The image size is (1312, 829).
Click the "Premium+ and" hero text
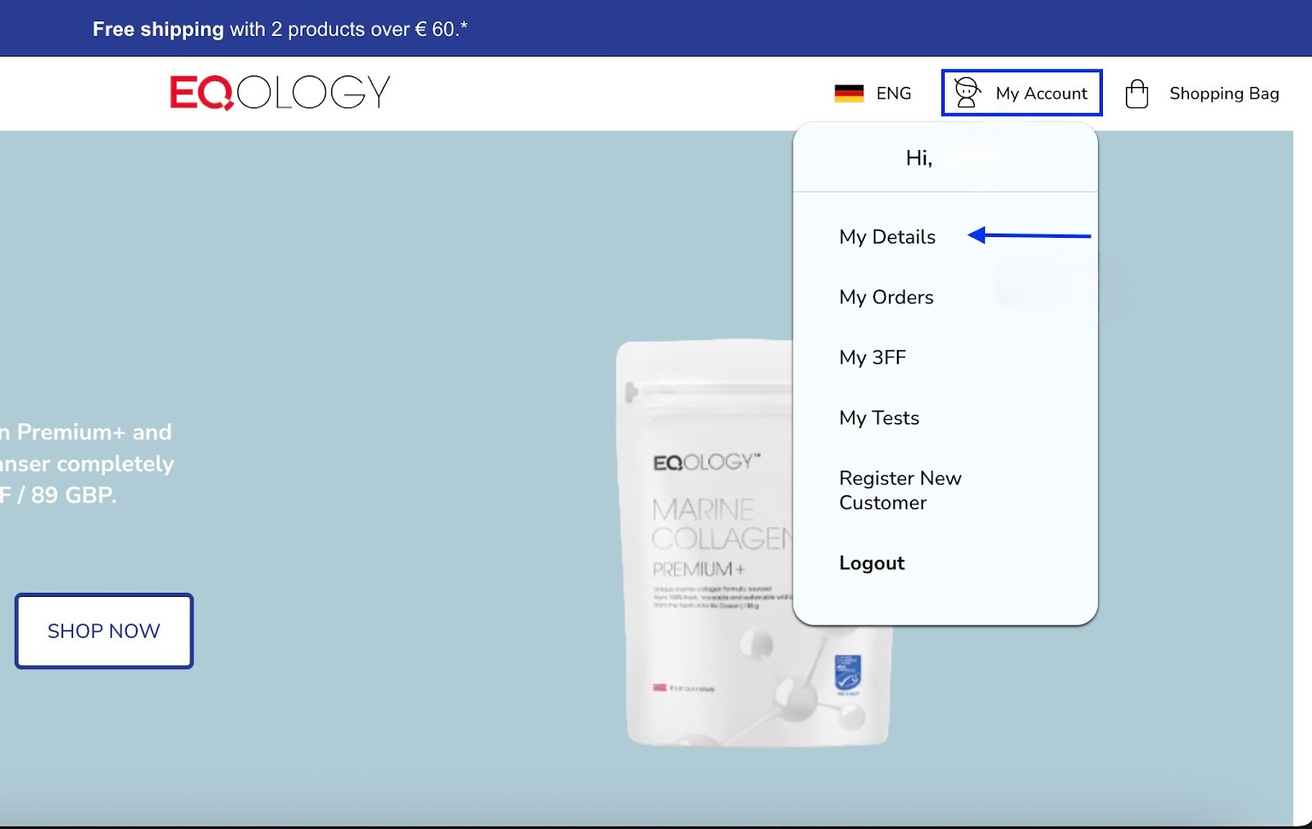coord(94,432)
